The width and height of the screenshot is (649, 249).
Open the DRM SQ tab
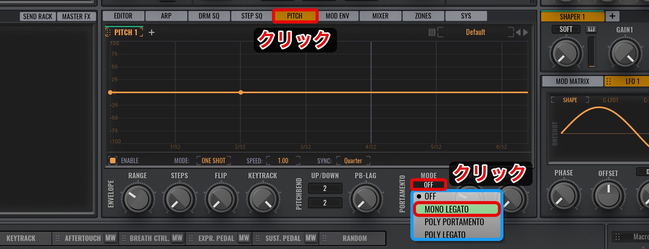pyautogui.click(x=209, y=16)
